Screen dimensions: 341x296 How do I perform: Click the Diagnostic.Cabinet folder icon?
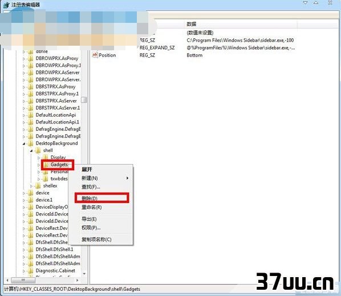pos(31,271)
